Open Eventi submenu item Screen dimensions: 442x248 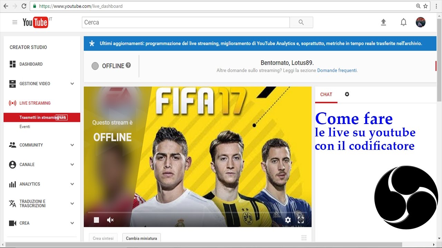coord(25,127)
